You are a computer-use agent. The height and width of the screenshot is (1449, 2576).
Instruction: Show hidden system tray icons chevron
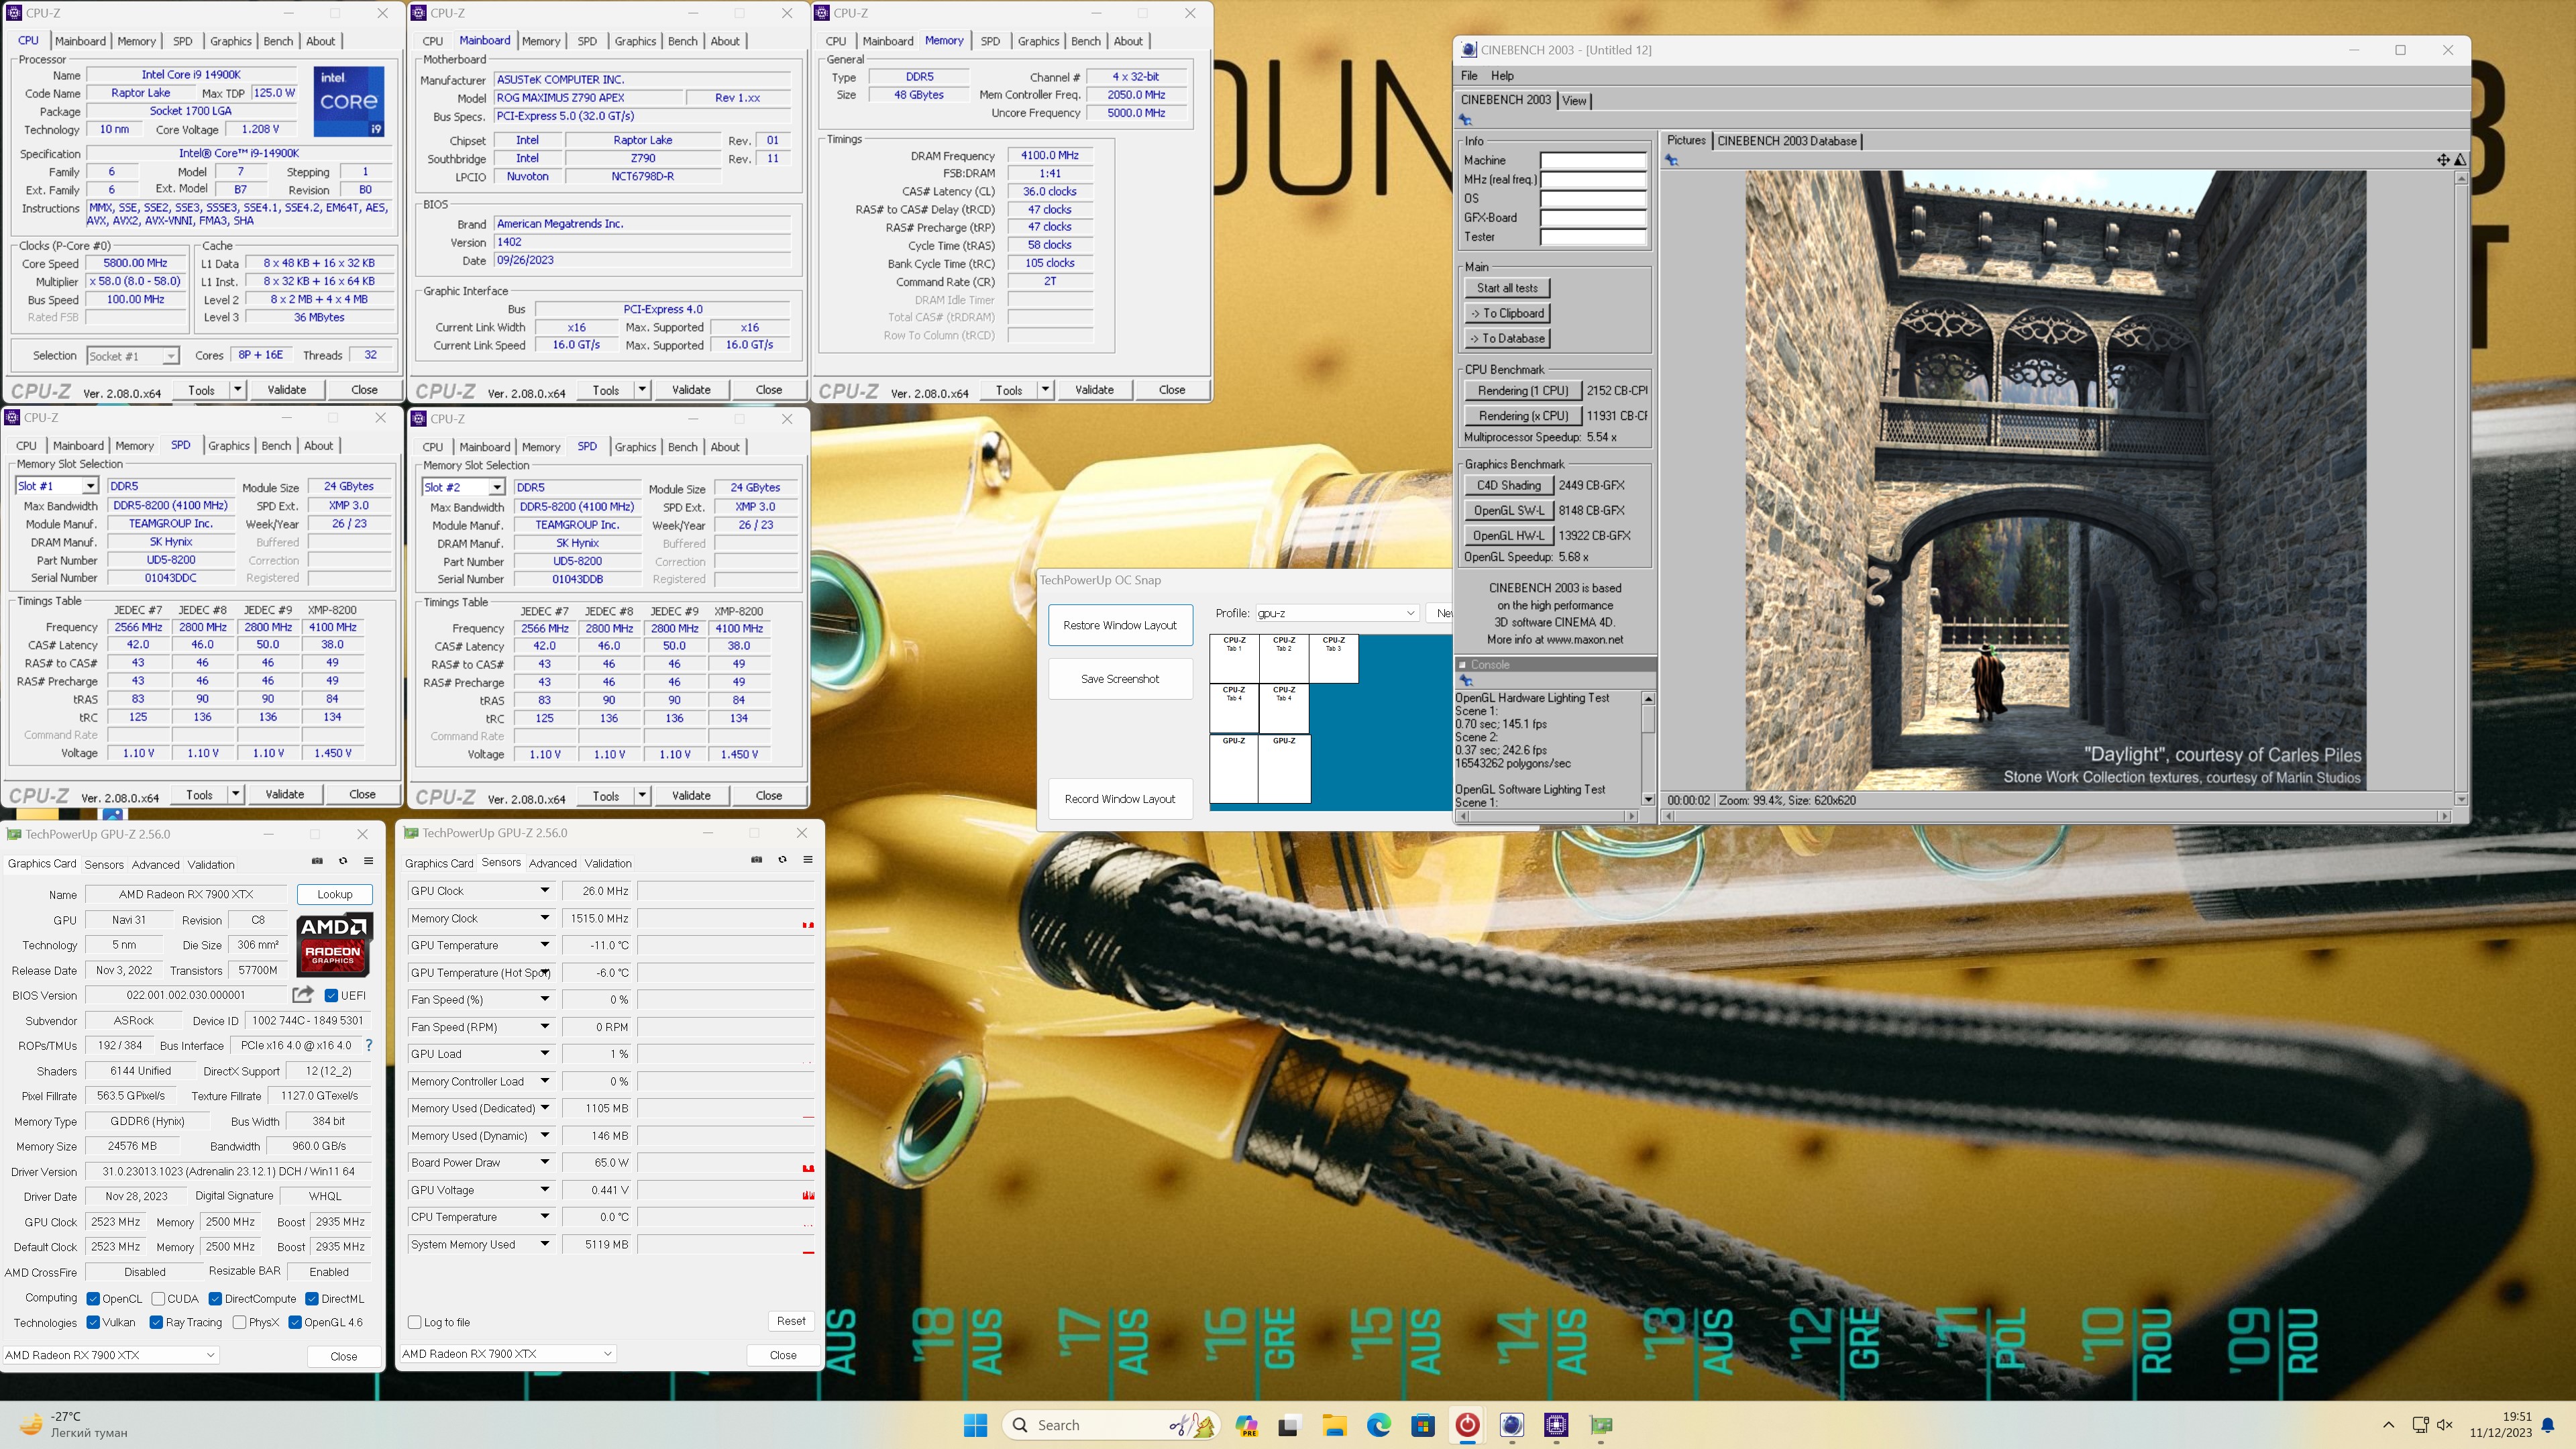click(x=2389, y=1425)
